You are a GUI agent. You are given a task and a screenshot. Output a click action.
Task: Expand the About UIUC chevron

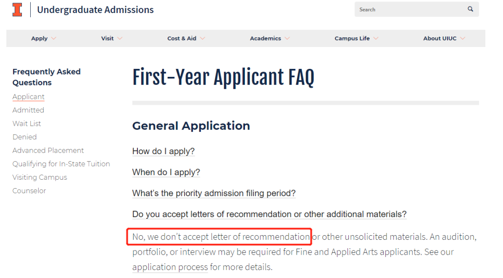point(462,39)
